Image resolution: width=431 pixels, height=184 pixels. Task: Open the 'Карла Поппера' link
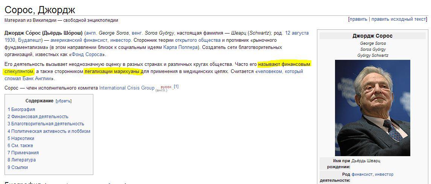pos(180,47)
